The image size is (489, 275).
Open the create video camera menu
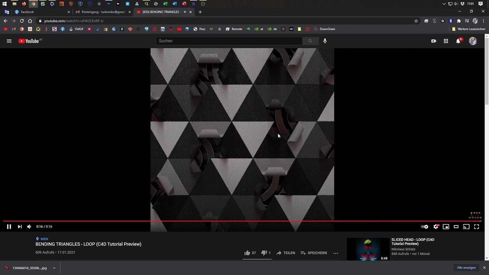click(434, 41)
